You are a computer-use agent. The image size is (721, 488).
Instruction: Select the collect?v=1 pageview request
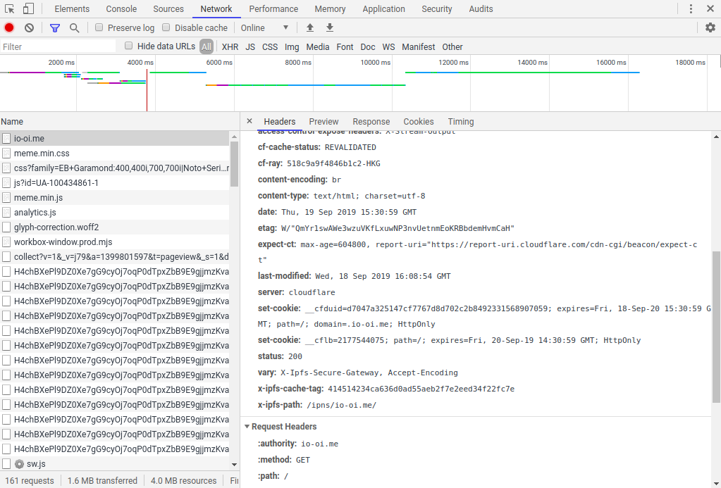coord(114,256)
